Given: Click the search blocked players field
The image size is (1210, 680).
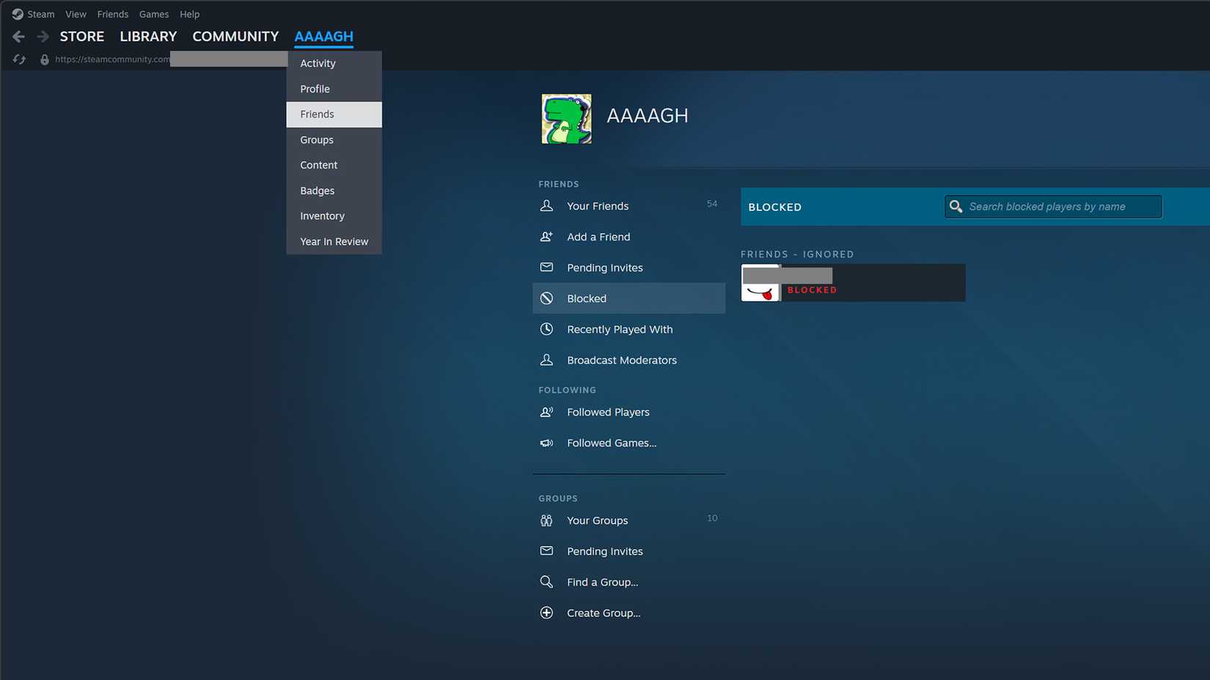Looking at the screenshot, I should click(x=1053, y=206).
